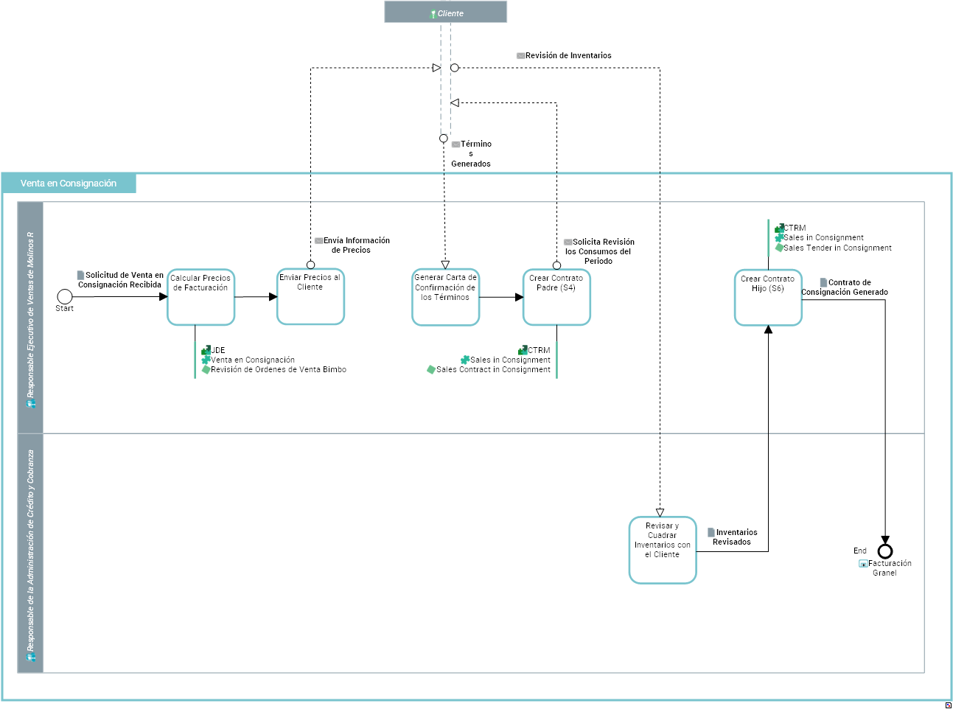This screenshot has width=953, height=709.
Task: Select Revisar y Cuadrar Inventarios task
Action: (x=663, y=551)
